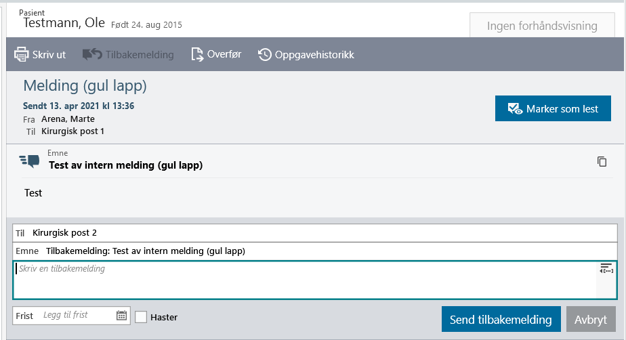The image size is (626, 340).
Task: Click the Tilbakemelding reply arrow icon
Action: coord(91,55)
